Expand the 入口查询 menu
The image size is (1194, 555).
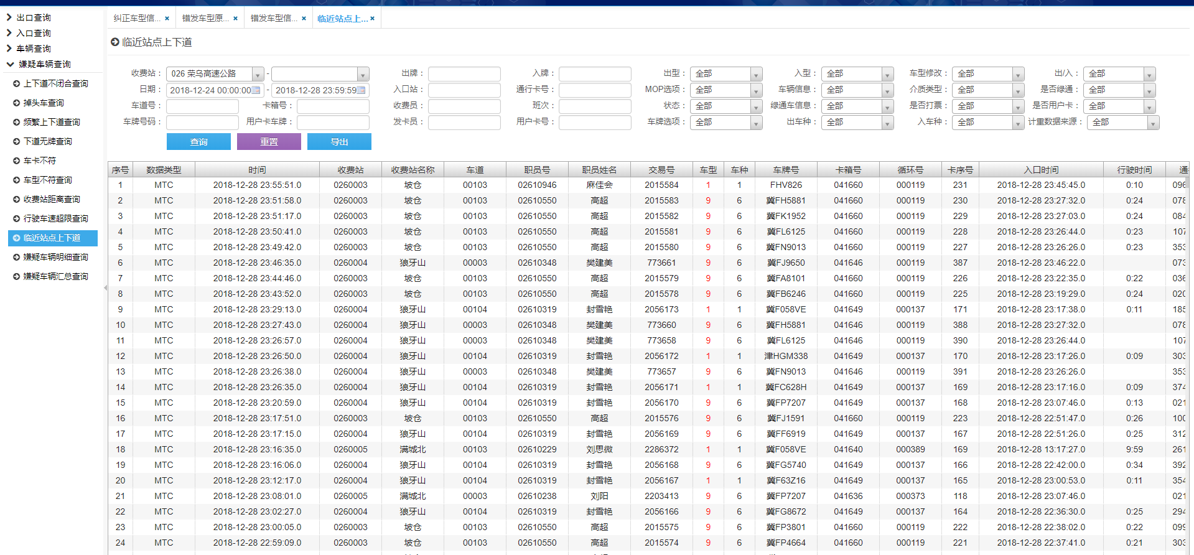click(x=9, y=33)
